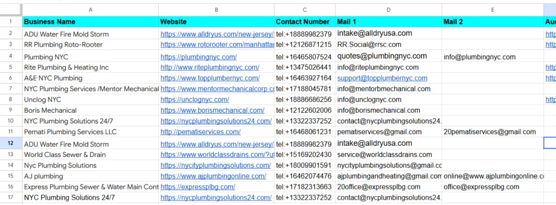Select the RR Plumbing Roto-Rooter cell

pos(90,45)
